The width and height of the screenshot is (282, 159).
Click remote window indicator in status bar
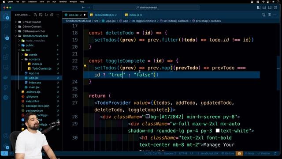tap(4, 153)
